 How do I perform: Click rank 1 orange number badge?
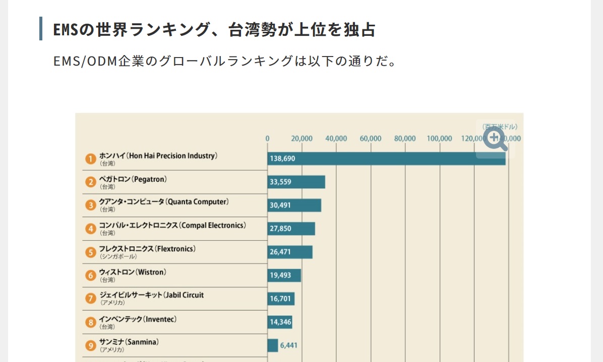point(90,159)
